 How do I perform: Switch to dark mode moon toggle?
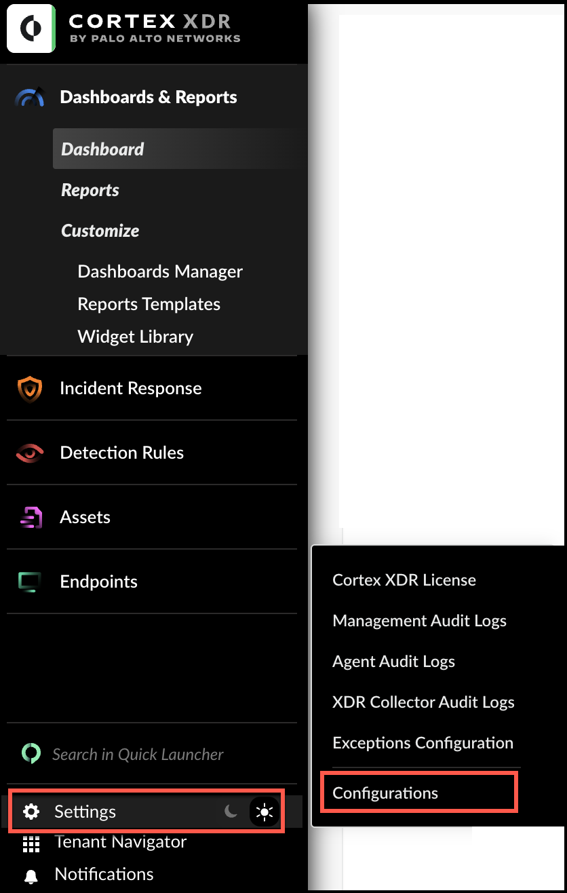click(231, 811)
